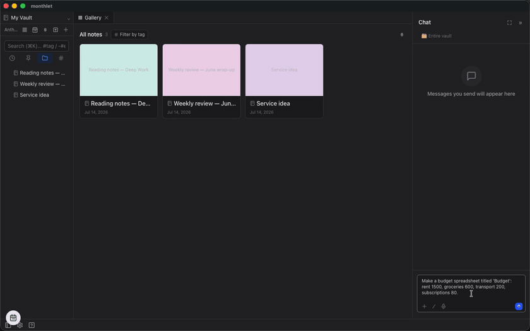The height and width of the screenshot is (331, 530).
Task: Open the Filter by tag button
Action: tap(129, 35)
